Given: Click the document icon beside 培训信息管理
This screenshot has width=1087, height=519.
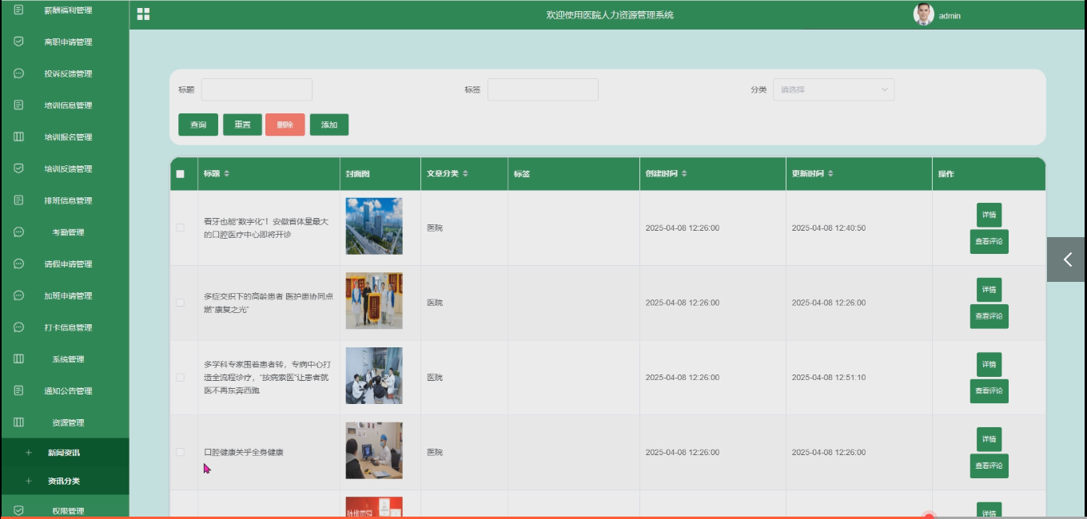Looking at the screenshot, I should click(18, 105).
